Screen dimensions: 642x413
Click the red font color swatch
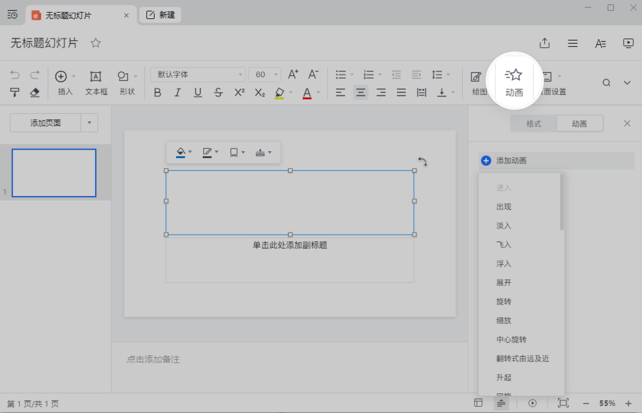point(307,93)
